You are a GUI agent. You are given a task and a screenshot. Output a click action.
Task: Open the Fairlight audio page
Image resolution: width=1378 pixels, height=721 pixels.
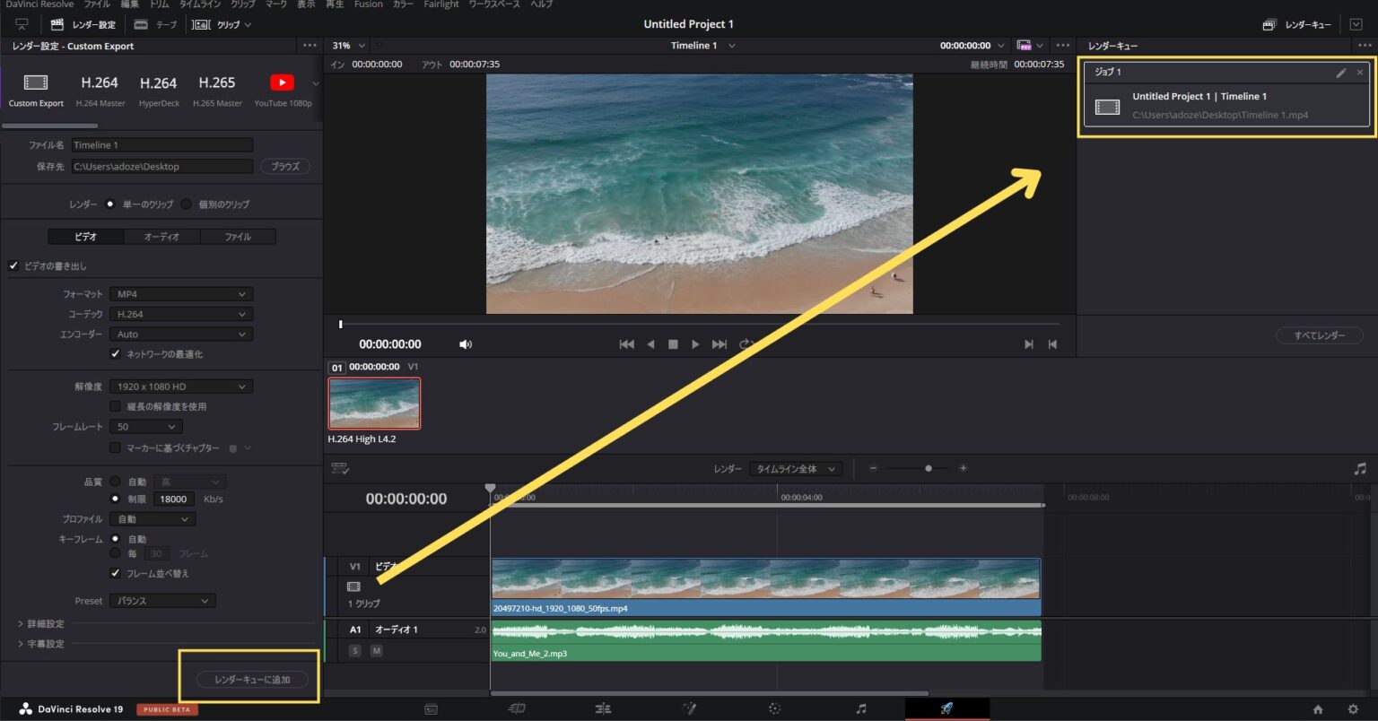(860, 708)
